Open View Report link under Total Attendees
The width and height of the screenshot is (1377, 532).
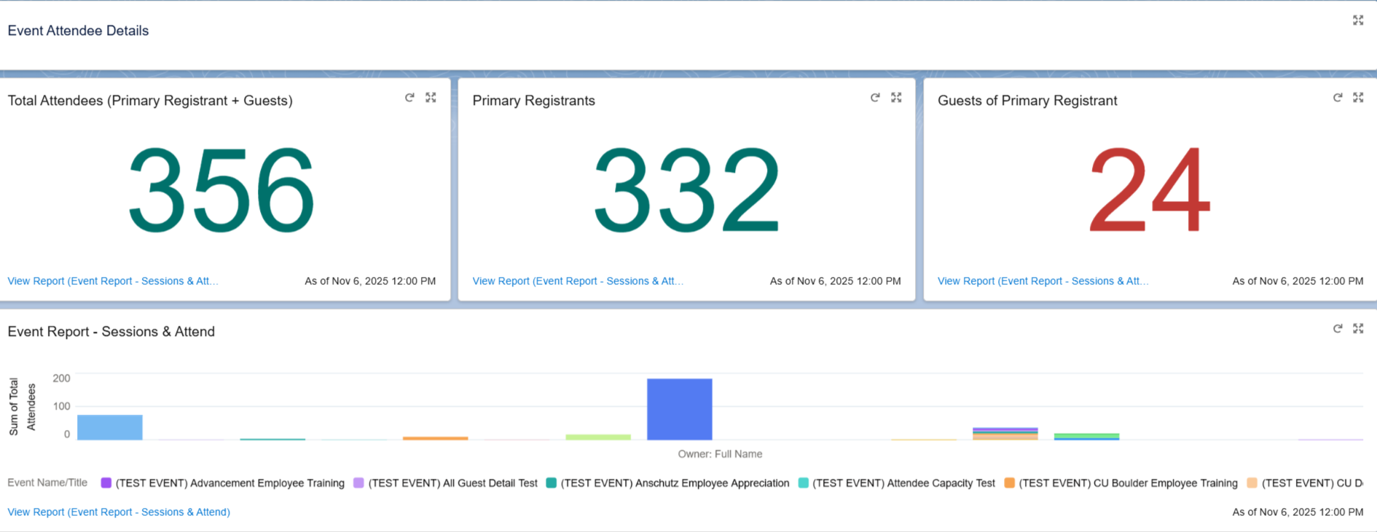113,281
